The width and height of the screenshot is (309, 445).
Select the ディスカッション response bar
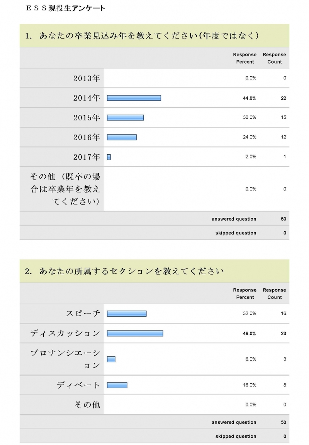(135, 334)
